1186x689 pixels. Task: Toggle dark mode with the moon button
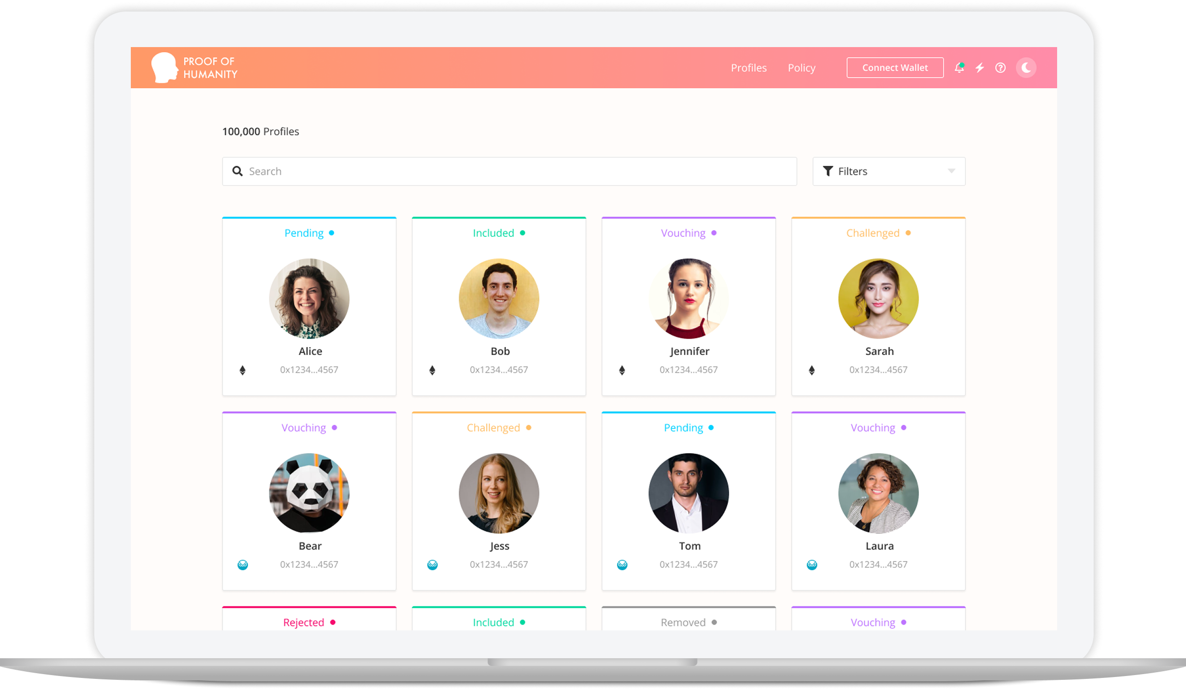(x=1026, y=68)
